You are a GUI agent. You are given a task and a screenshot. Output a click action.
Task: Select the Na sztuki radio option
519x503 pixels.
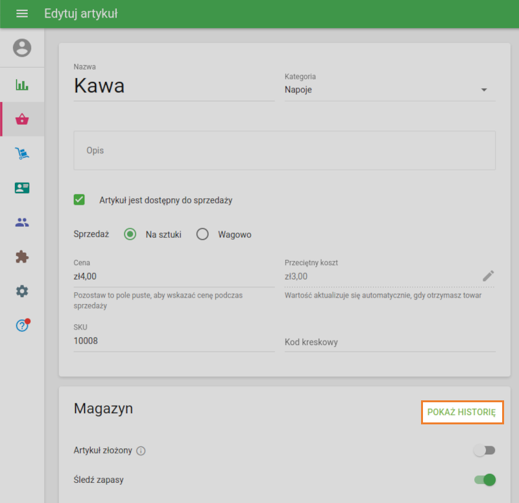click(130, 235)
